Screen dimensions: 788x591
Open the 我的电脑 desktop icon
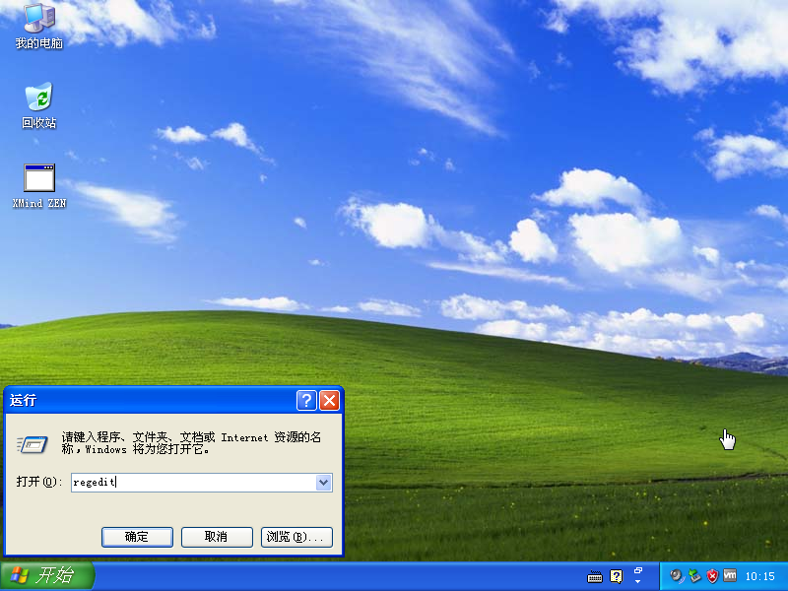[x=39, y=26]
